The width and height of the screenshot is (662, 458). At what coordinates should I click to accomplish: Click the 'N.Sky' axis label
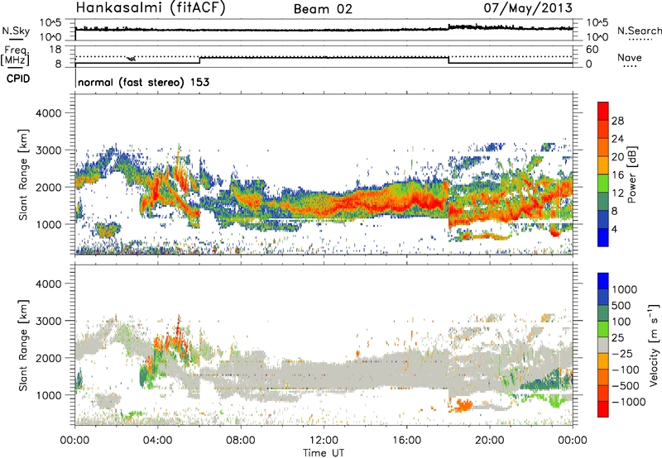16,31
